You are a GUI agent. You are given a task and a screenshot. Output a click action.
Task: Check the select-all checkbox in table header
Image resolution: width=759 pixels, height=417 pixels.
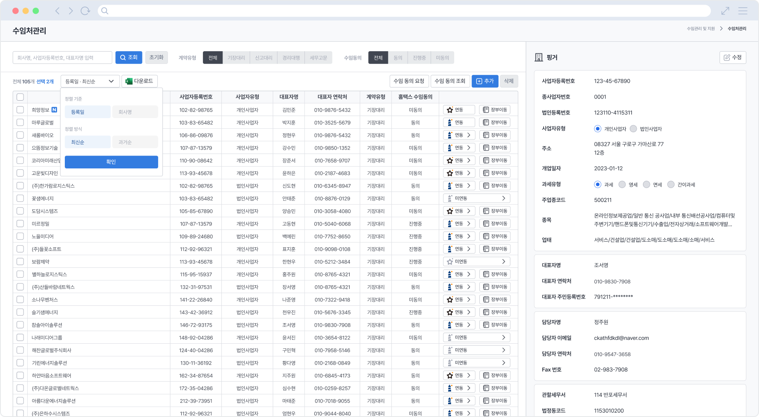tap(20, 97)
